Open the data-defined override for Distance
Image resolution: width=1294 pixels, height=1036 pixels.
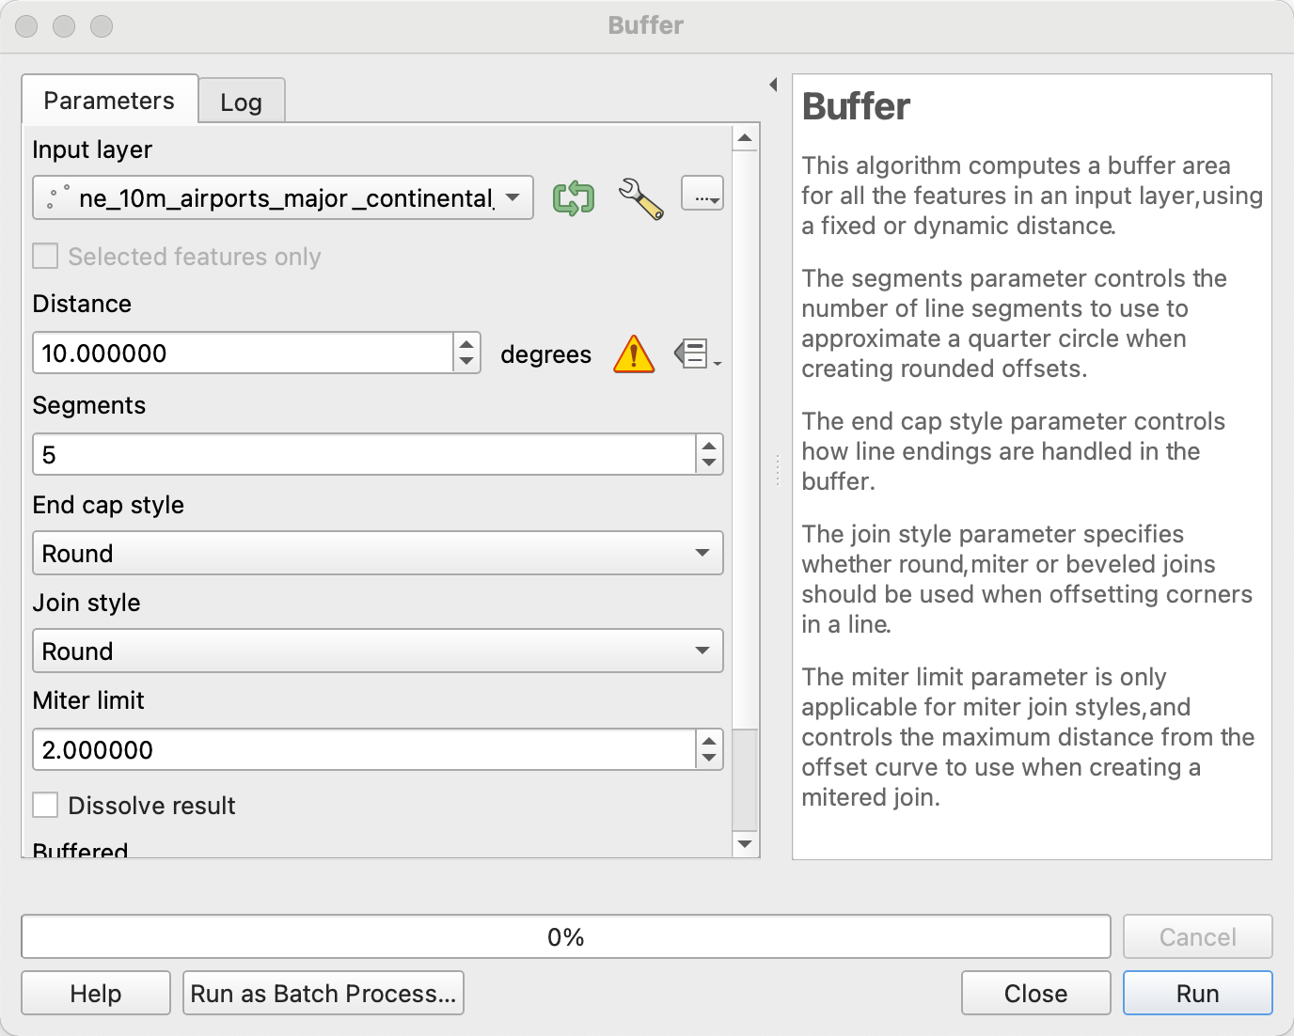coord(692,354)
